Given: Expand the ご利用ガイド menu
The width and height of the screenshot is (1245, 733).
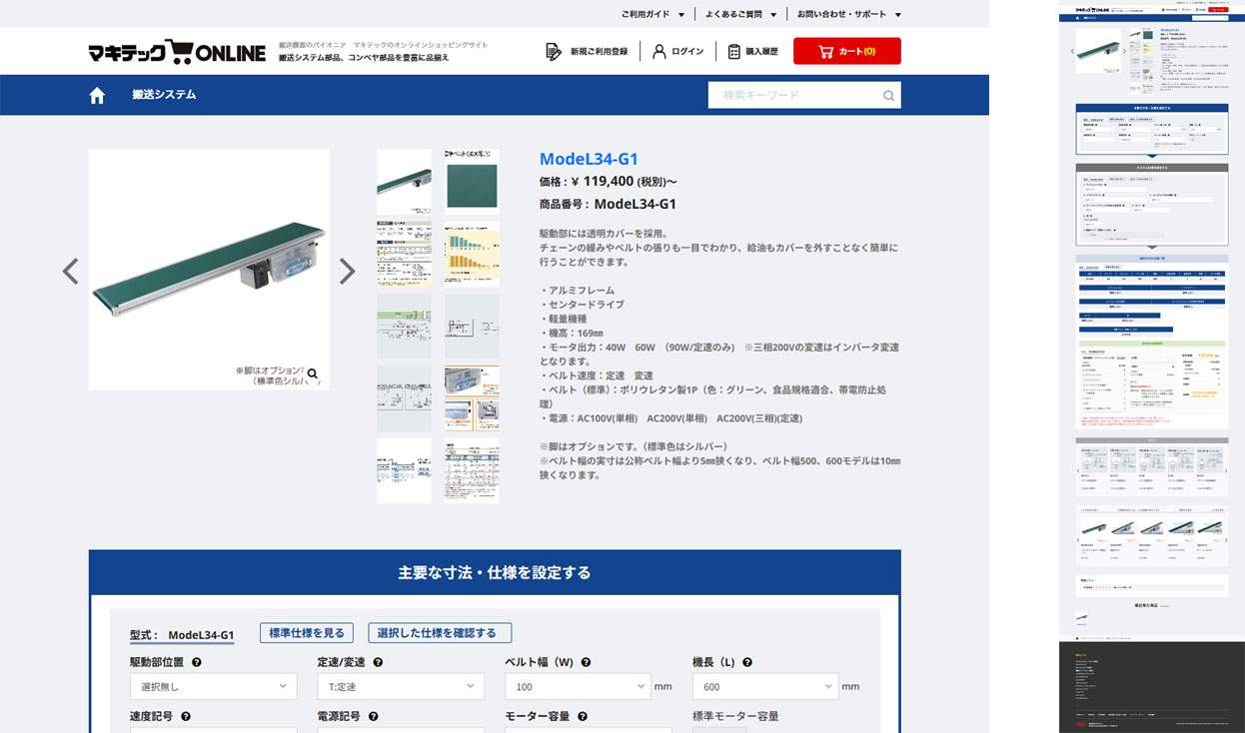Looking at the screenshot, I should 652,14.
